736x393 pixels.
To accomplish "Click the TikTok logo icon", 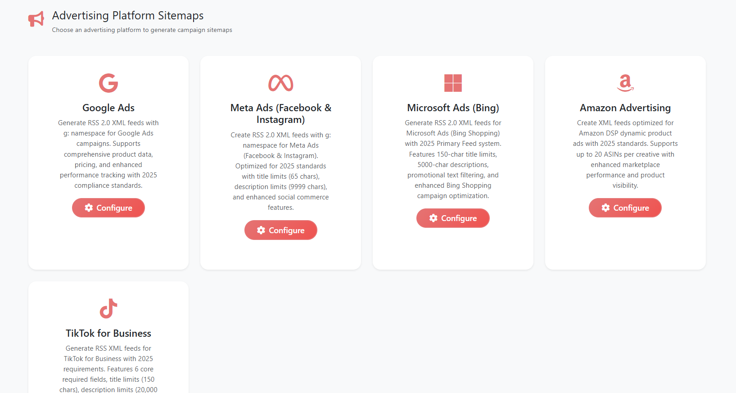I will [108, 308].
